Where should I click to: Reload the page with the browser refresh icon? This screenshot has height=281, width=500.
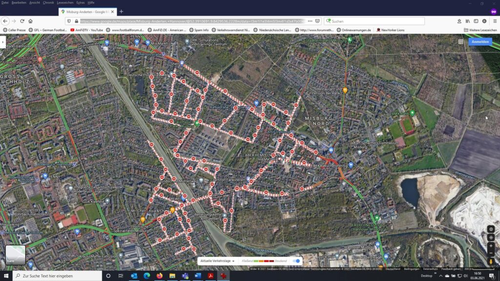(22, 21)
